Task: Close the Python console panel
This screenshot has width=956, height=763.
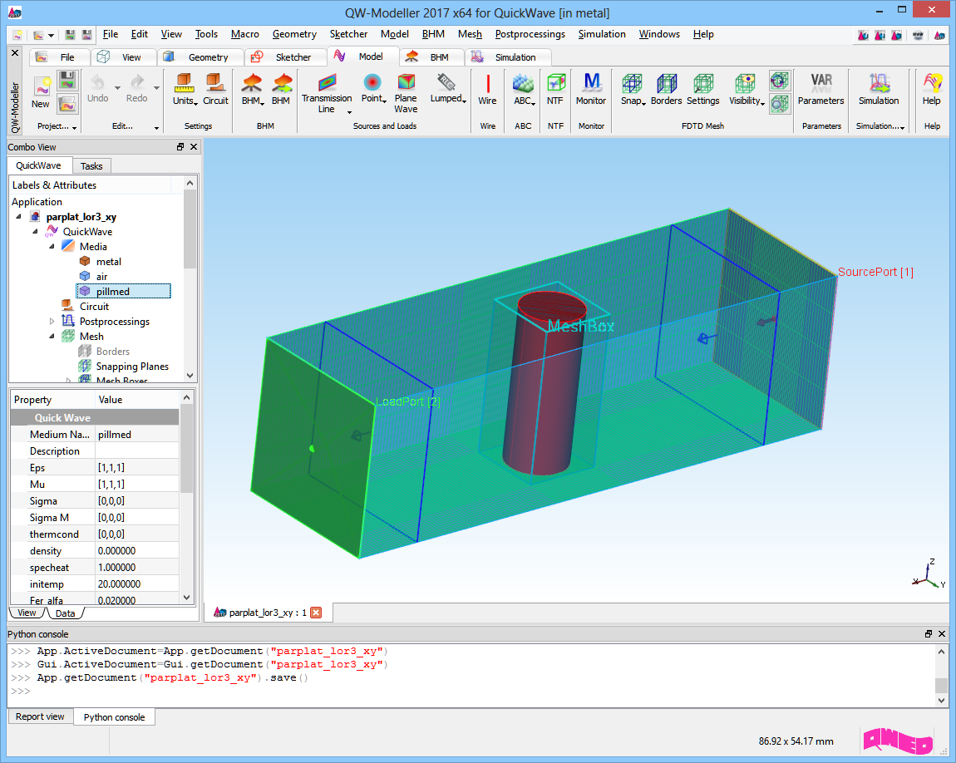Action: point(942,634)
